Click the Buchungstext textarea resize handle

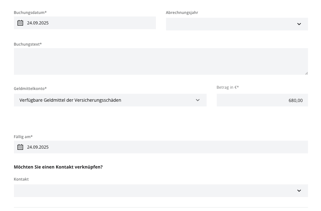(x=306, y=73)
